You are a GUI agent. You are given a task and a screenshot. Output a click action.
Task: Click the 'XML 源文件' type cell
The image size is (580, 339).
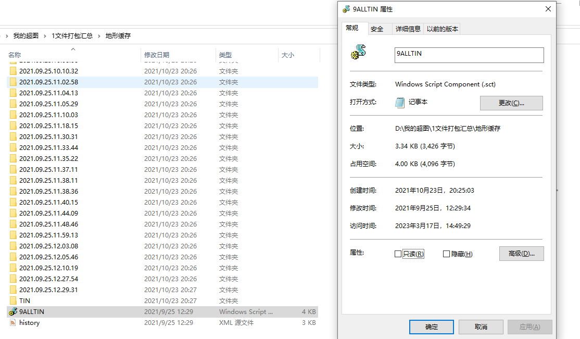[236, 323]
